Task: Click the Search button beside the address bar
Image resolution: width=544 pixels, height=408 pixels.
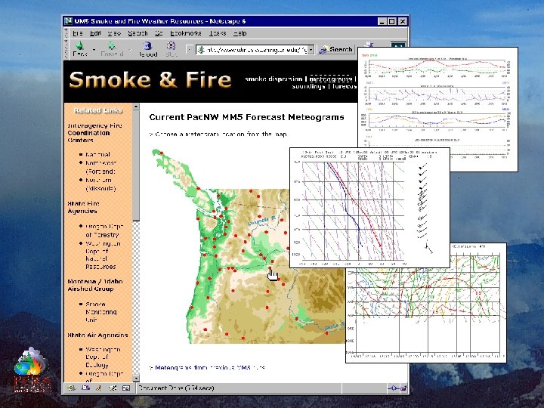Action: tap(335, 50)
